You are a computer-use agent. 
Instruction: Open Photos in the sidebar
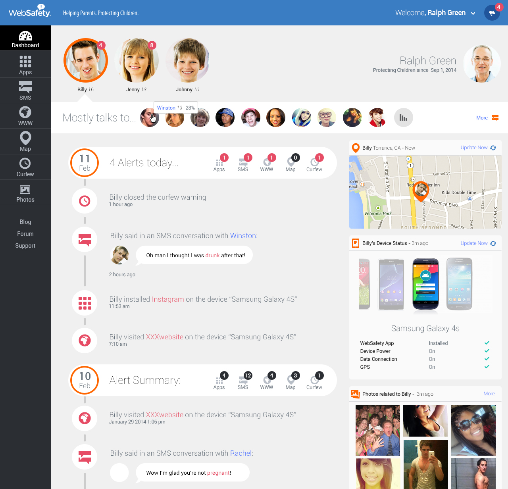25,193
